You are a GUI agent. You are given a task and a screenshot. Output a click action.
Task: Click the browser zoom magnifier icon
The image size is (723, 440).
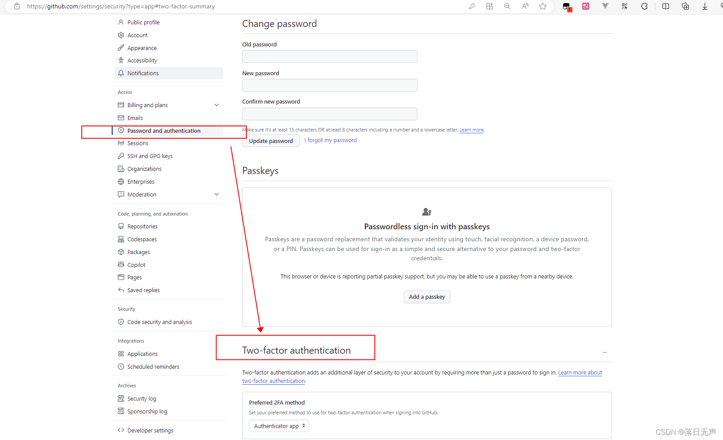(x=507, y=6)
